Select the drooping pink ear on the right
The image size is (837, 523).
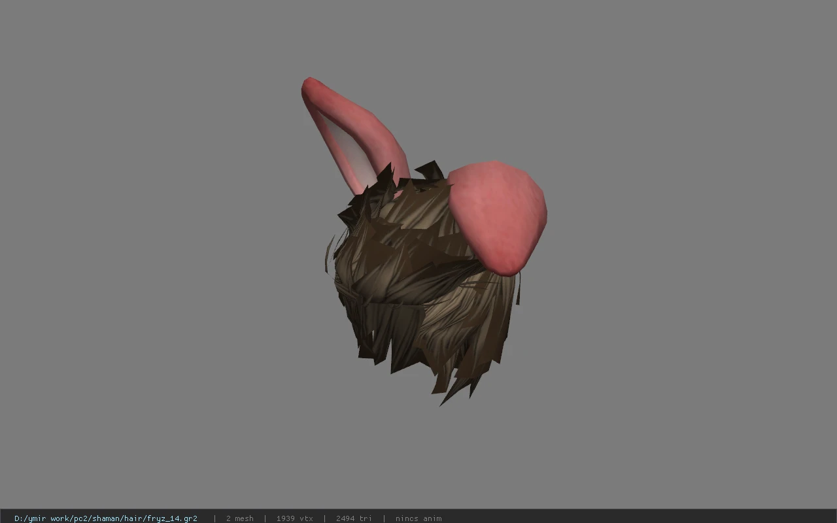click(498, 217)
